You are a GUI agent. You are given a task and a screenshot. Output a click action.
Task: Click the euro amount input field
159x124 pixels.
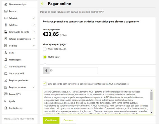(x=73, y=71)
